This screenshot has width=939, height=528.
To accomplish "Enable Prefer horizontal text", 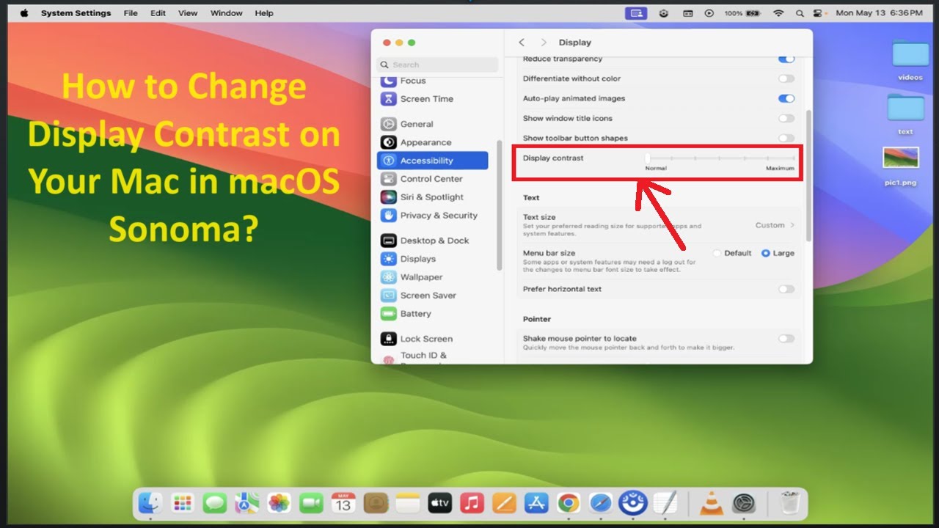I will pos(786,289).
